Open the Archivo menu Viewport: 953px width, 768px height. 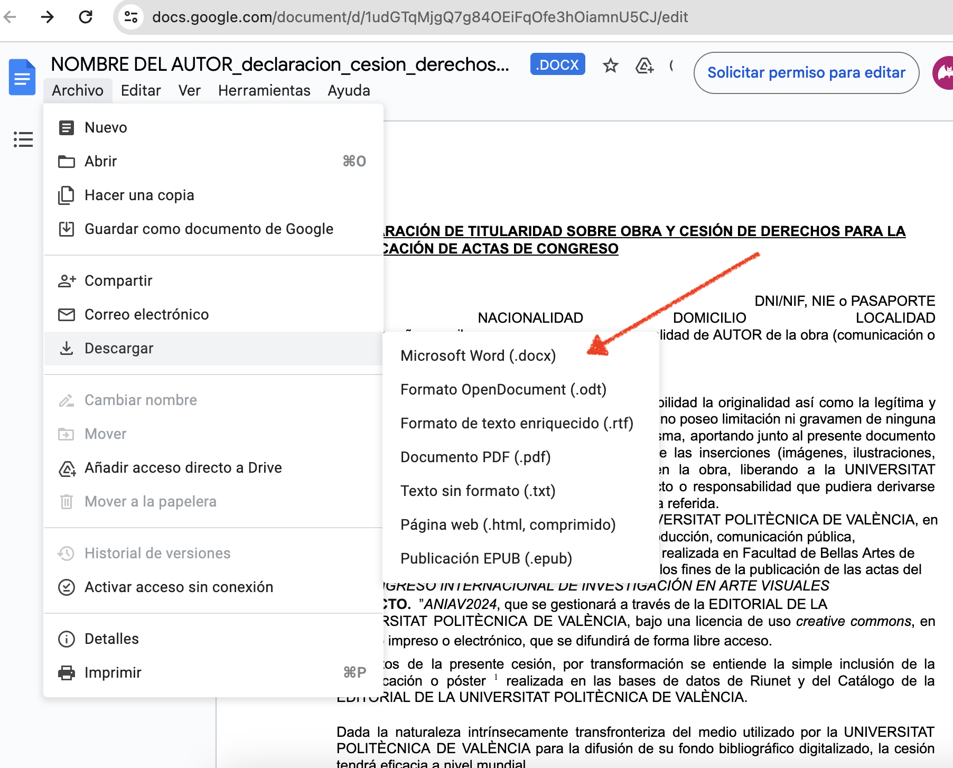[x=78, y=90]
